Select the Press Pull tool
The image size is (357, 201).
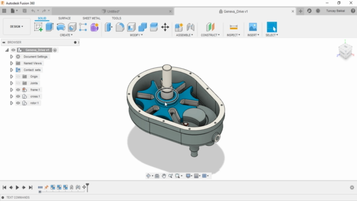tap(109, 27)
